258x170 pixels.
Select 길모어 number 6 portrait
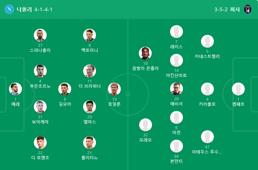click(x=65, y=89)
